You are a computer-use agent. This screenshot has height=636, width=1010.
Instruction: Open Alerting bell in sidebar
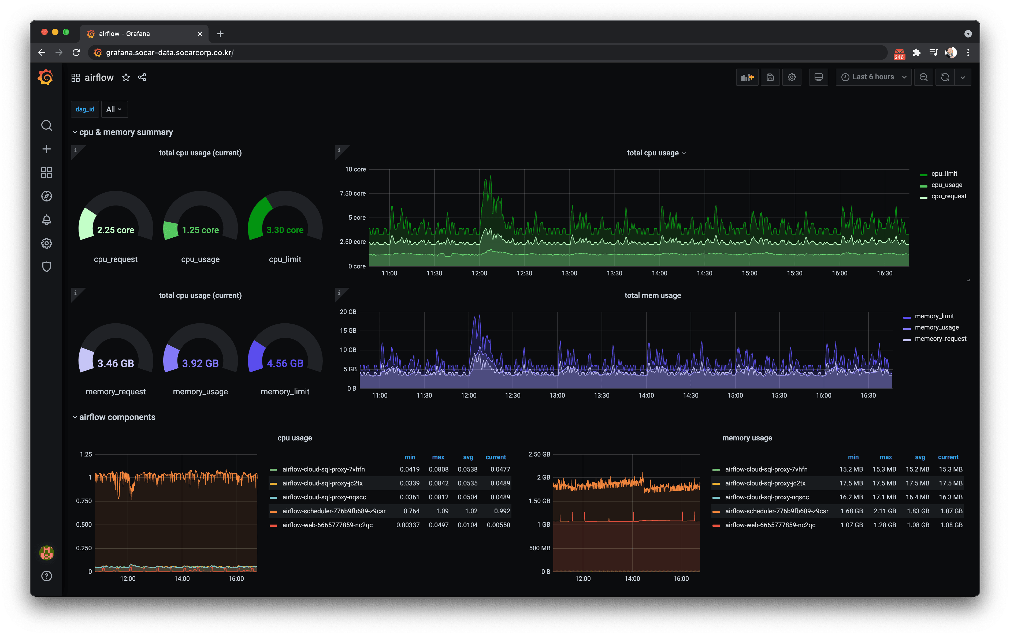click(47, 220)
